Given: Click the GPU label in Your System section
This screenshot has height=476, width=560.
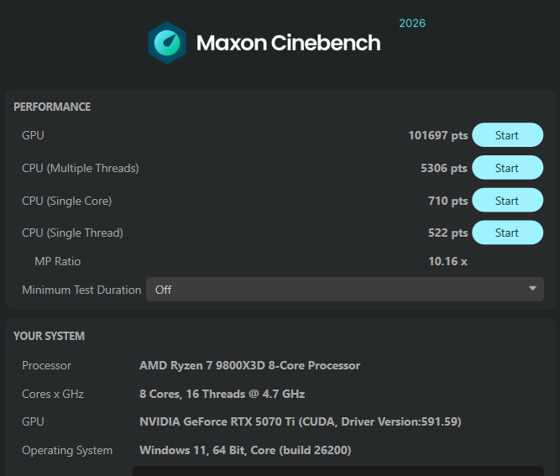Looking at the screenshot, I should [33, 421].
